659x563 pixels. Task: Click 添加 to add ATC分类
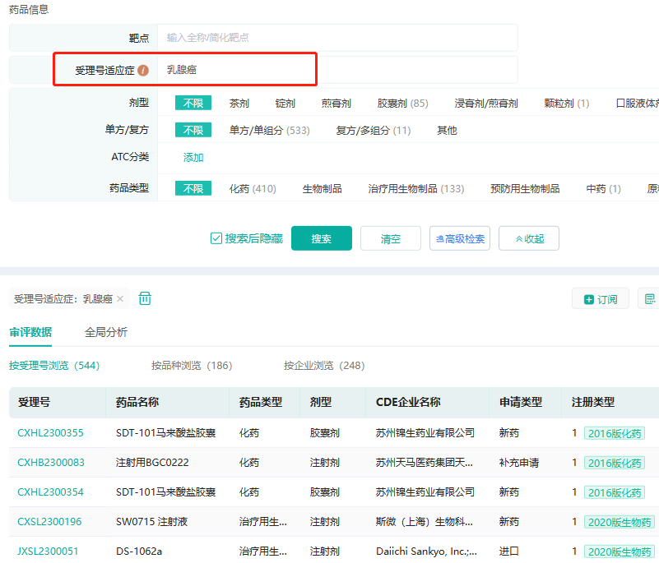[193, 158]
